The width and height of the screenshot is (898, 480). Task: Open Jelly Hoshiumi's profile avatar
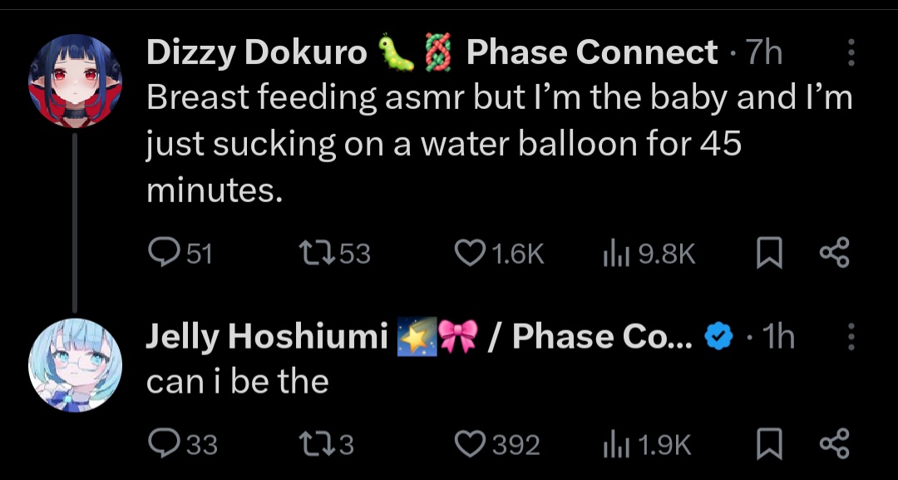[76, 365]
